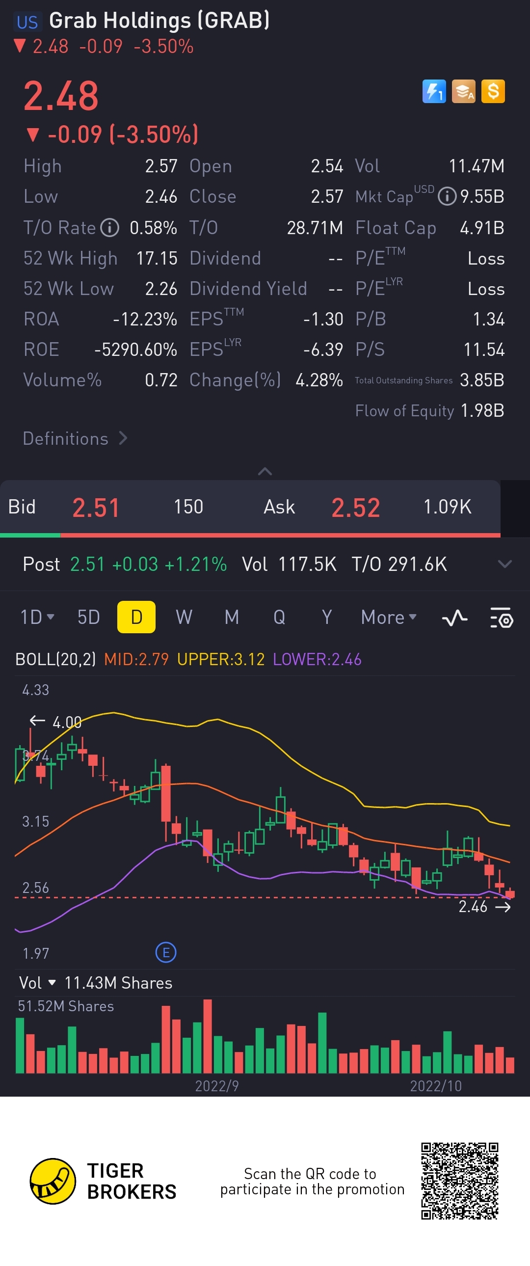Image resolution: width=530 pixels, height=1266 pixels.
Task: Open the Vol indicator dropdown
Action: [37, 983]
